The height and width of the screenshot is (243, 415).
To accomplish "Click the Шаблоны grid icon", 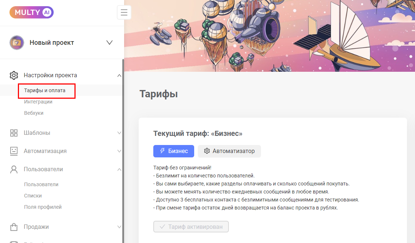I will coord(14,133).
